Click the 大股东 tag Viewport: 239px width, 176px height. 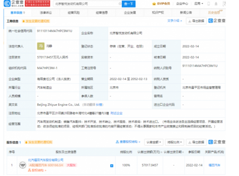[x=71, y=165]
